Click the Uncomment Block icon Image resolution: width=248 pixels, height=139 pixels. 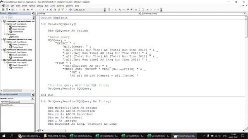coord(143,10)
